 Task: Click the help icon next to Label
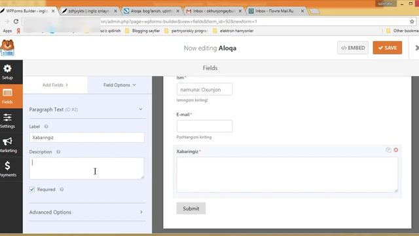click(x=46, y=127)
